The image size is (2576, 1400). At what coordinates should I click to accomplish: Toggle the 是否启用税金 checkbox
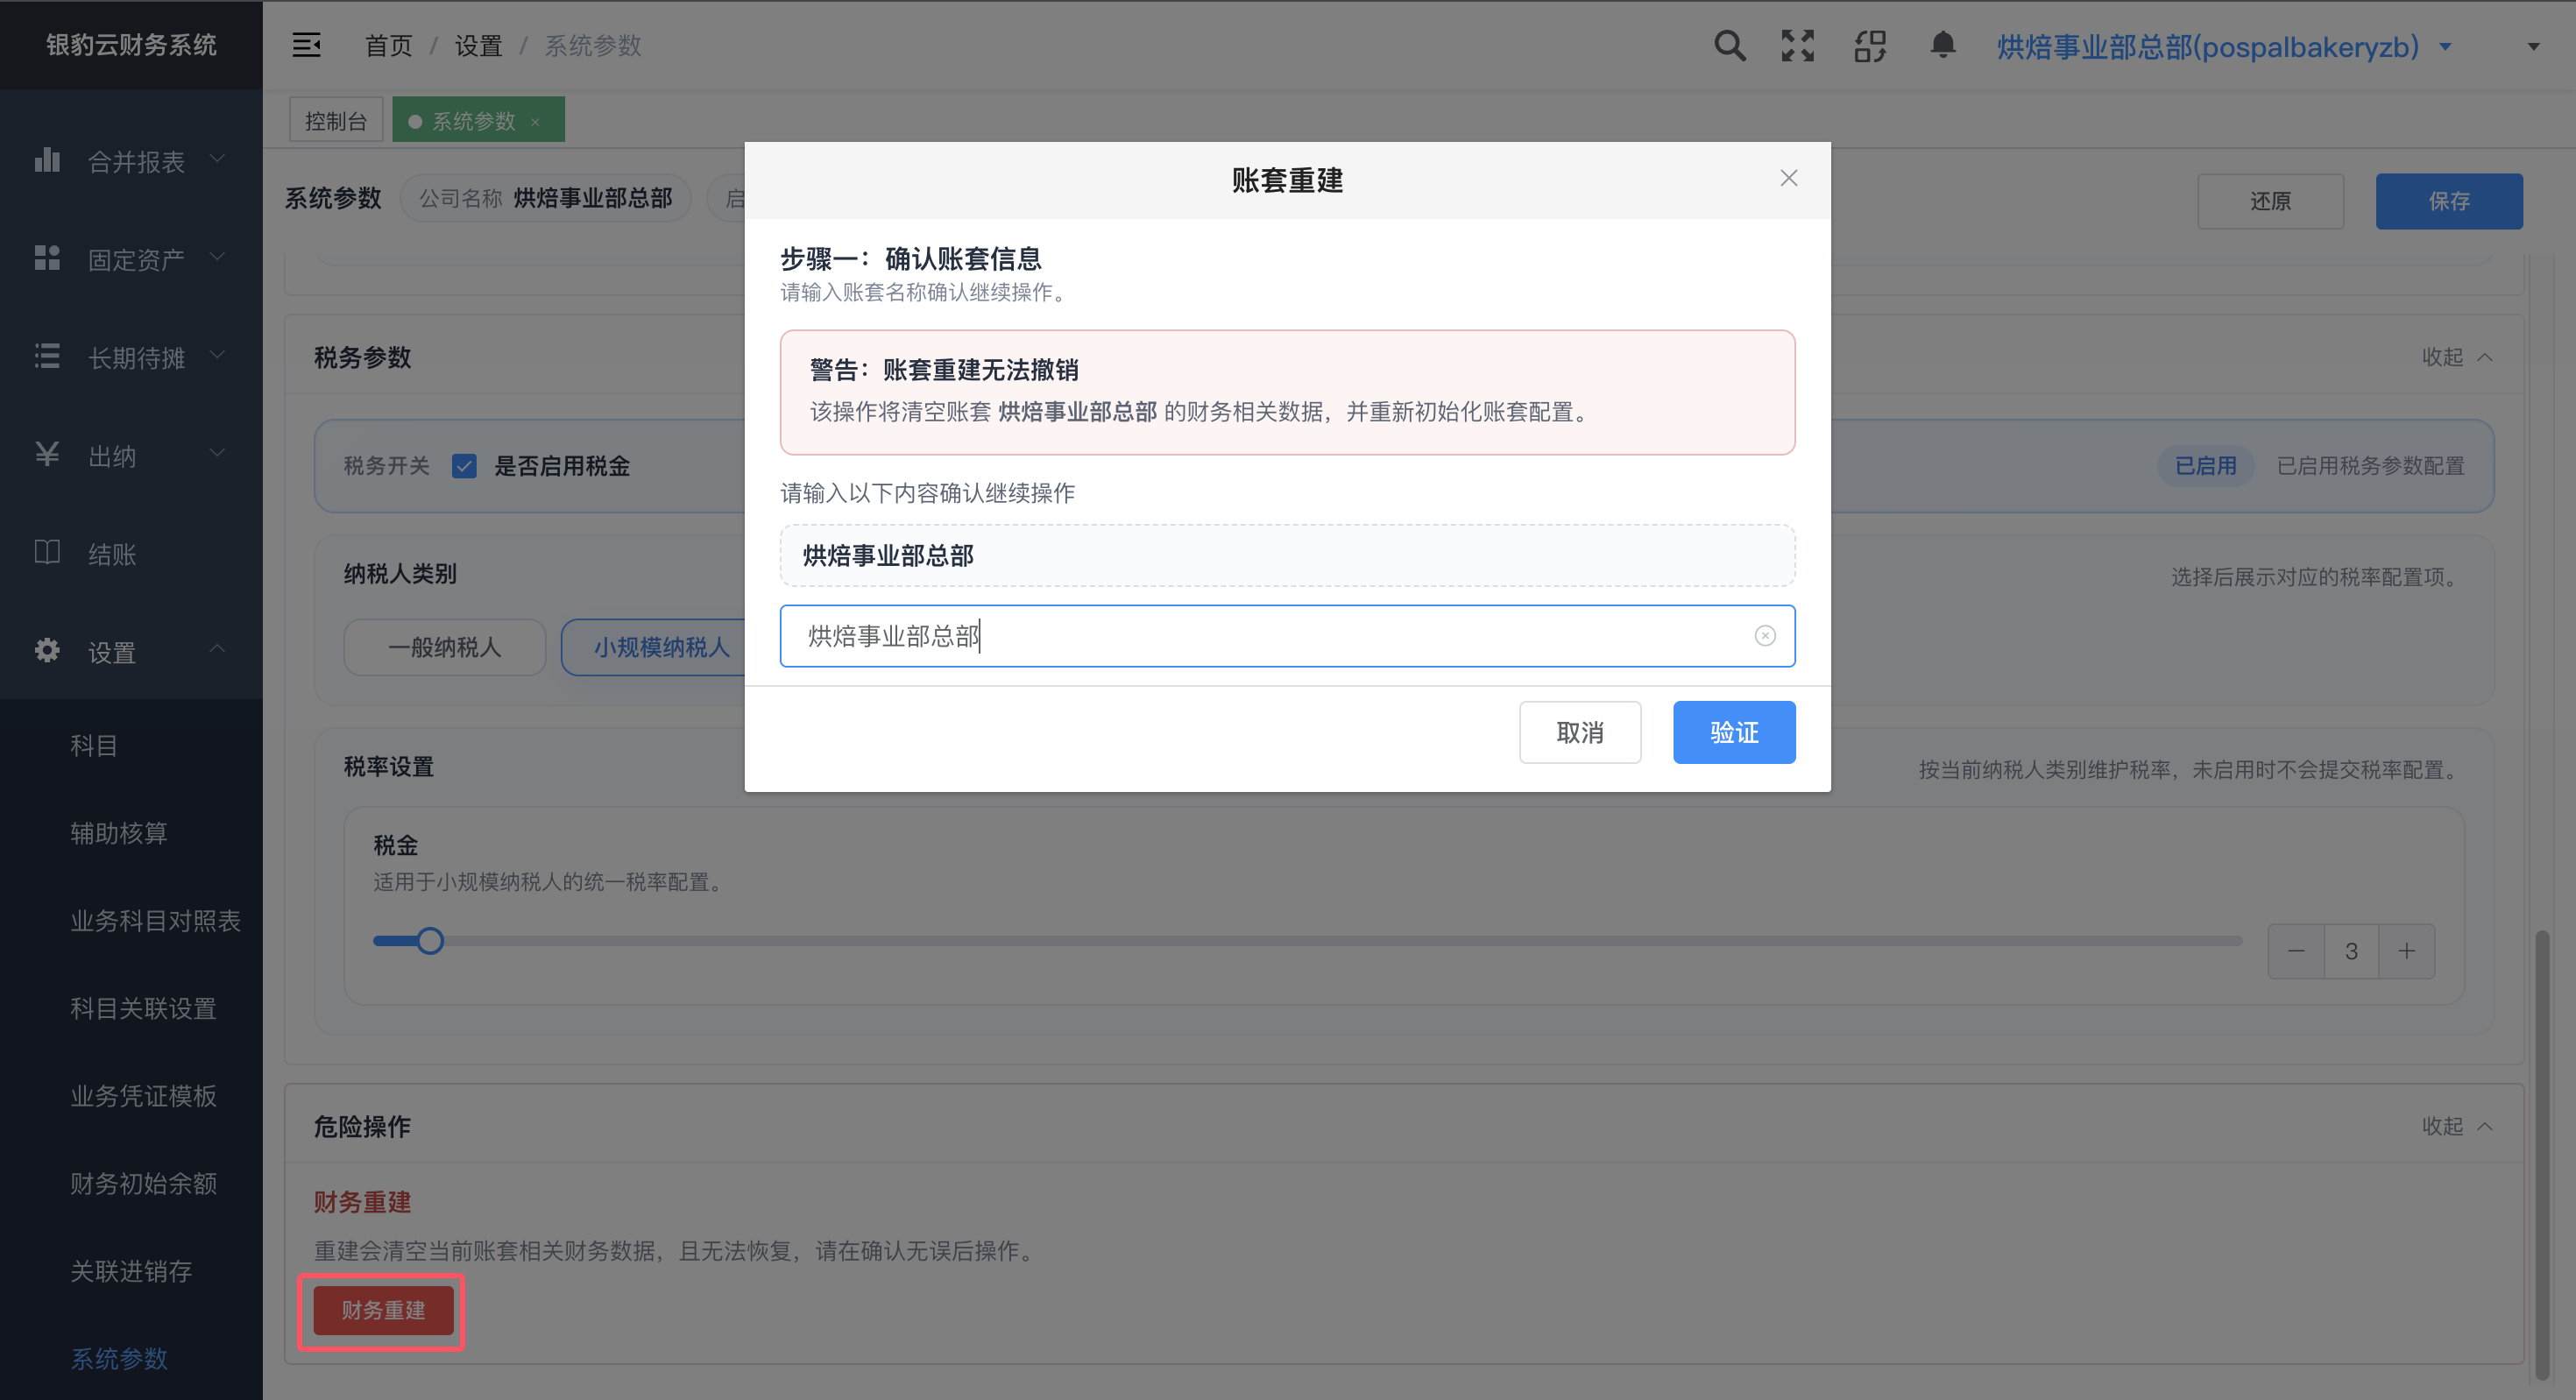pos(464,466)
